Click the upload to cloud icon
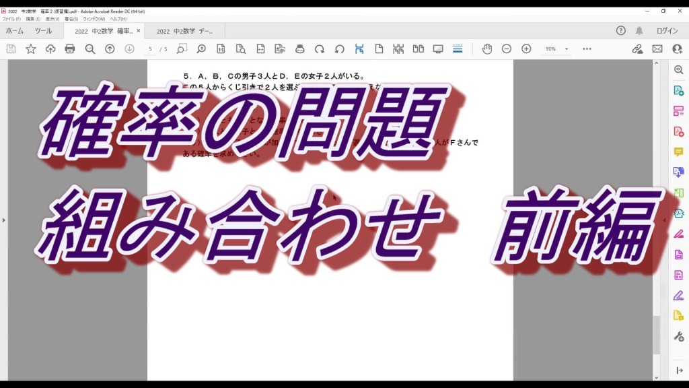The width and height of the screenshot is (689, 388). (50, 49)
